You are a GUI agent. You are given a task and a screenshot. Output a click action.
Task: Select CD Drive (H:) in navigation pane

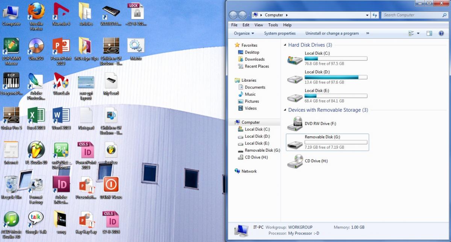click(253, 157)
